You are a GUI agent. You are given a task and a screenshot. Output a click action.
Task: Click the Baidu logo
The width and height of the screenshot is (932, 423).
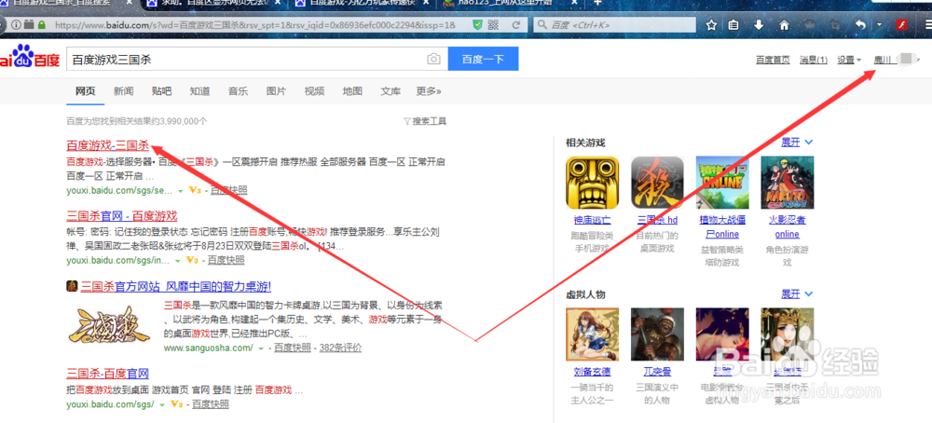pos(30,56)
